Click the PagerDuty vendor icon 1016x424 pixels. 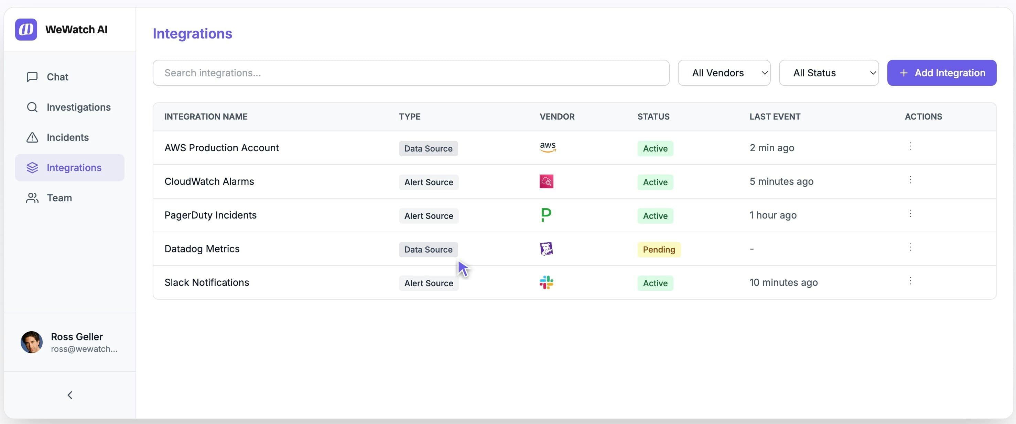pyautogui.click(x=546, y=215)
